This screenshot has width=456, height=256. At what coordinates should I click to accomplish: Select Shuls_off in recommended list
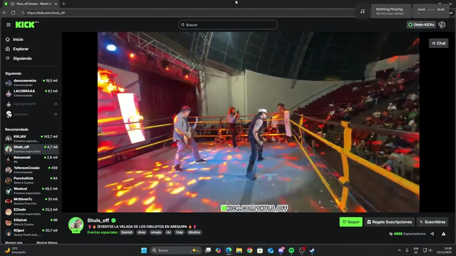pyautogui.click(x=31, y=149)
